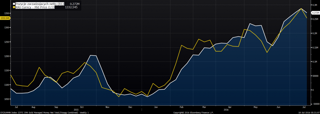Click the white legend swatch for Pozycje zarzadzajacych netto

[x=14, y=4]
